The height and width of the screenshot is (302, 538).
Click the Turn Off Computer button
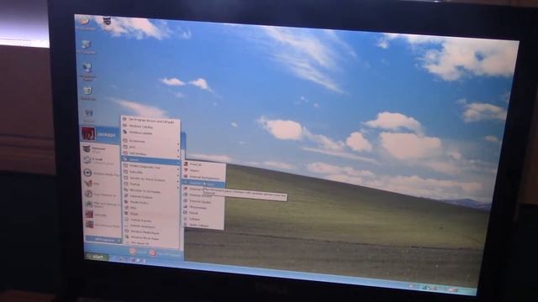pyautogui.click(x=166, y=253)
